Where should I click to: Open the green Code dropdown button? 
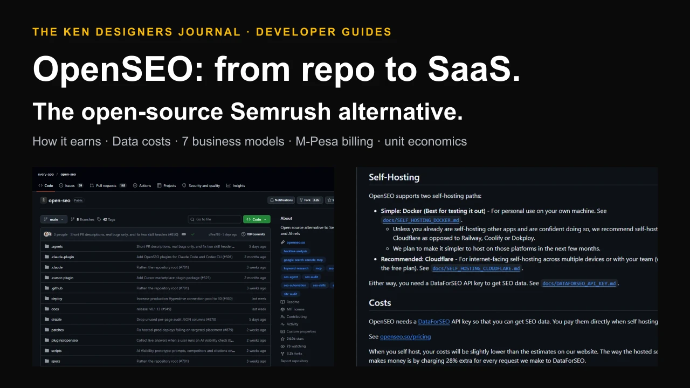257,219
